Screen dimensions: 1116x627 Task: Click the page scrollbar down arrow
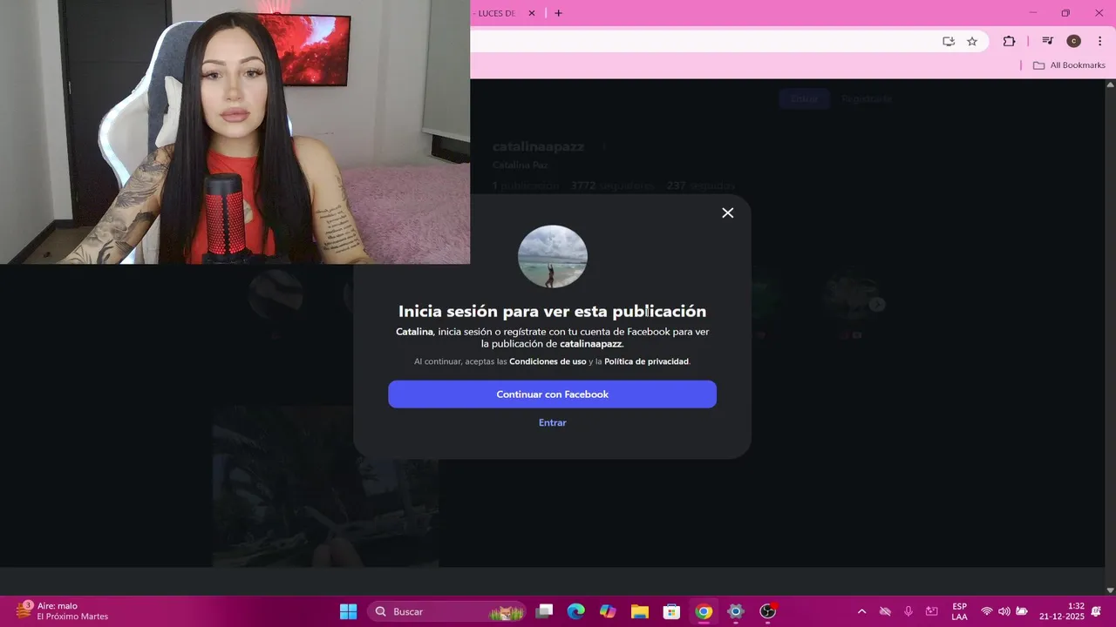pos(1110,590)
